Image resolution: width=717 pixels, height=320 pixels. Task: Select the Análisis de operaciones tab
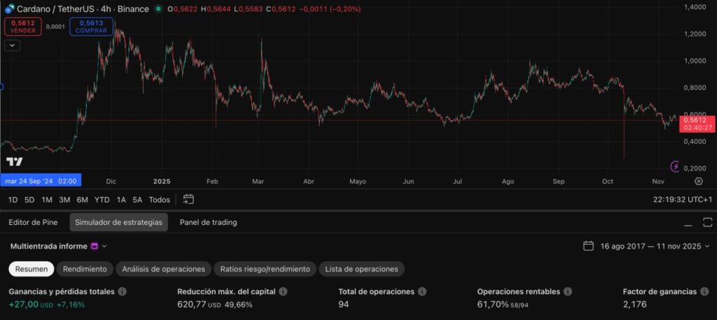[x=163, y=269]
